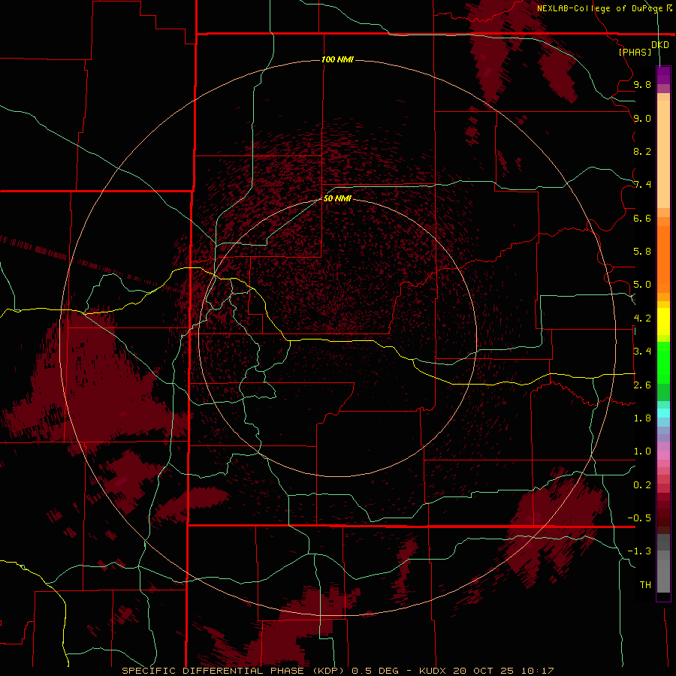Image resolution: width=676 pixels, height=676 pixels.
Task: Click the 1.8 scale value
Action: (x=642, y=418)
